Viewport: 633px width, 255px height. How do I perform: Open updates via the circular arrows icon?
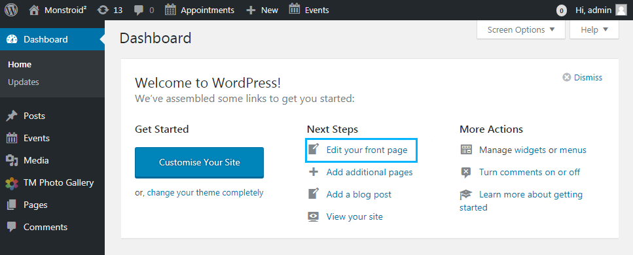103,10
